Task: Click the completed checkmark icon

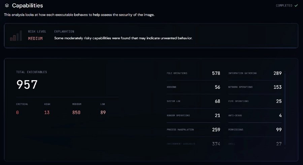Action: (x=296, y=6)
